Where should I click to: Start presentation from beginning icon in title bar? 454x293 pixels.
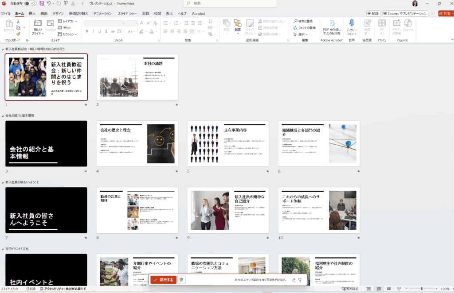pyautogui.click(x=66, y=4)
